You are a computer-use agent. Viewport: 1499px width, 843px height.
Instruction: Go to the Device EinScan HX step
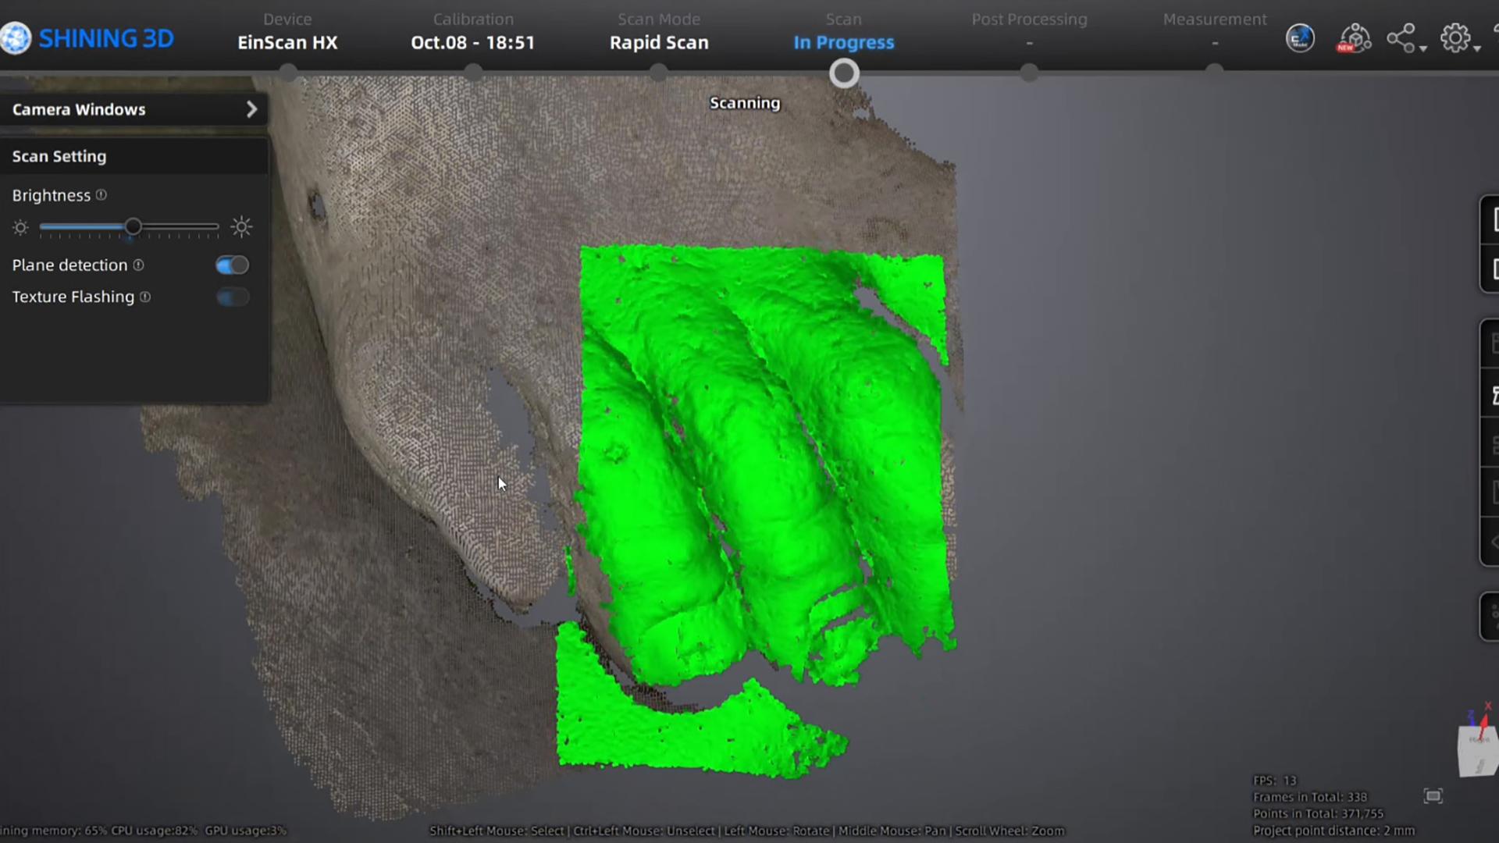(x=287, y=32)
